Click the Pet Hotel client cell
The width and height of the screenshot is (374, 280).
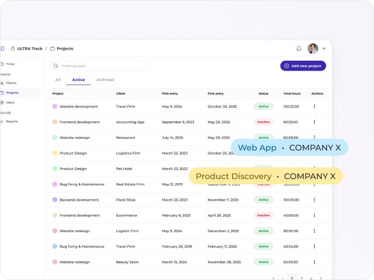click(124, 169)
